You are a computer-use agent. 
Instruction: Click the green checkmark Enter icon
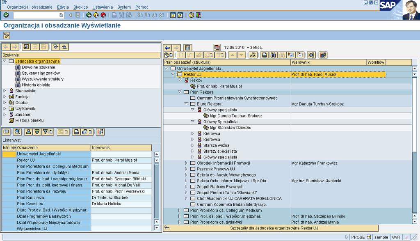(6, 15)
